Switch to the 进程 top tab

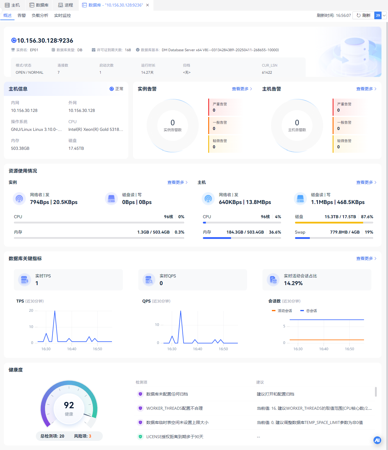pos(66,5)
